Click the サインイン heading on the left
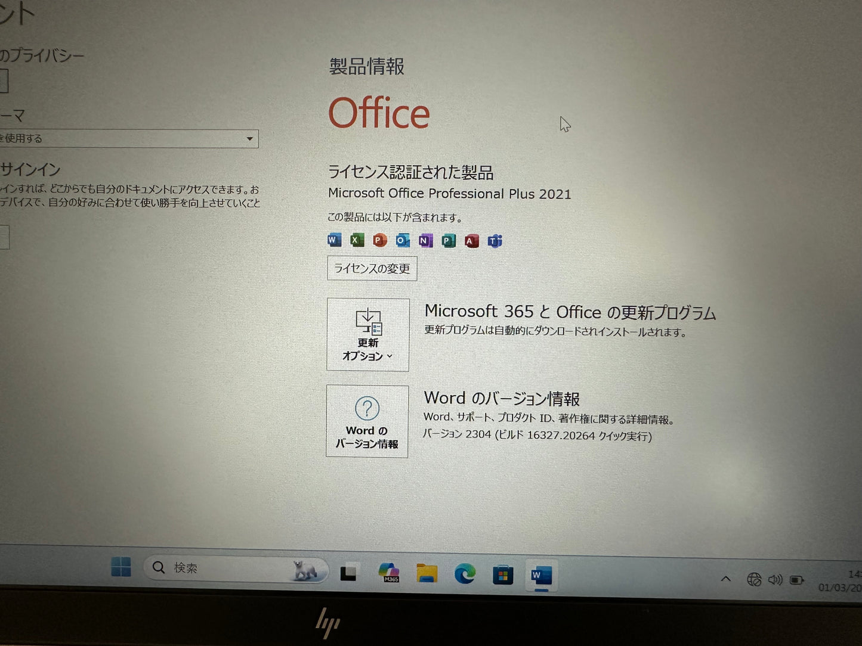The width and height of the screenshot is (862, 646). (x=30, y=169)
